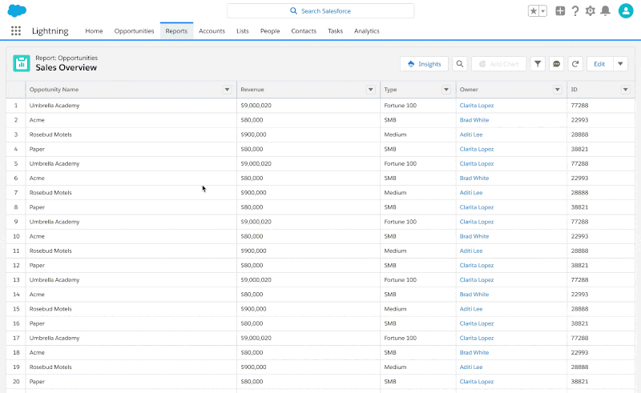Go to the Analytics tab

coord(367,31)
